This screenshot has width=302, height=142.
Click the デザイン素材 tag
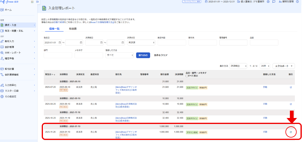pos(192,133)
